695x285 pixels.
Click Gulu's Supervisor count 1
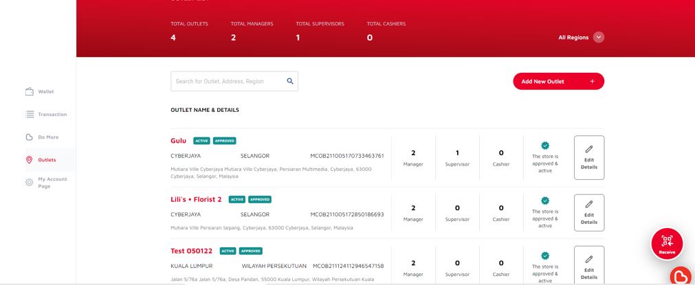click(457, 153)
